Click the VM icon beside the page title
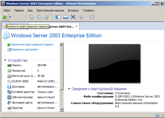The width and height of the screenshot is (165, 118). pos(6,35)
